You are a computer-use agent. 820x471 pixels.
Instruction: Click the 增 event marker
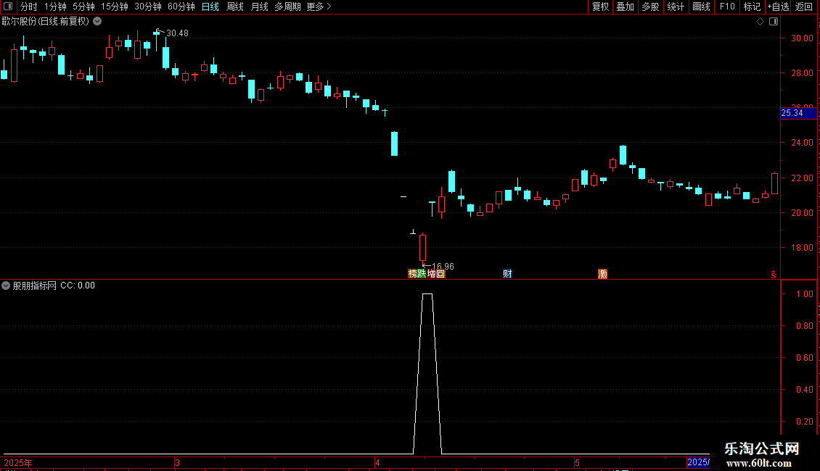(432, 274)
